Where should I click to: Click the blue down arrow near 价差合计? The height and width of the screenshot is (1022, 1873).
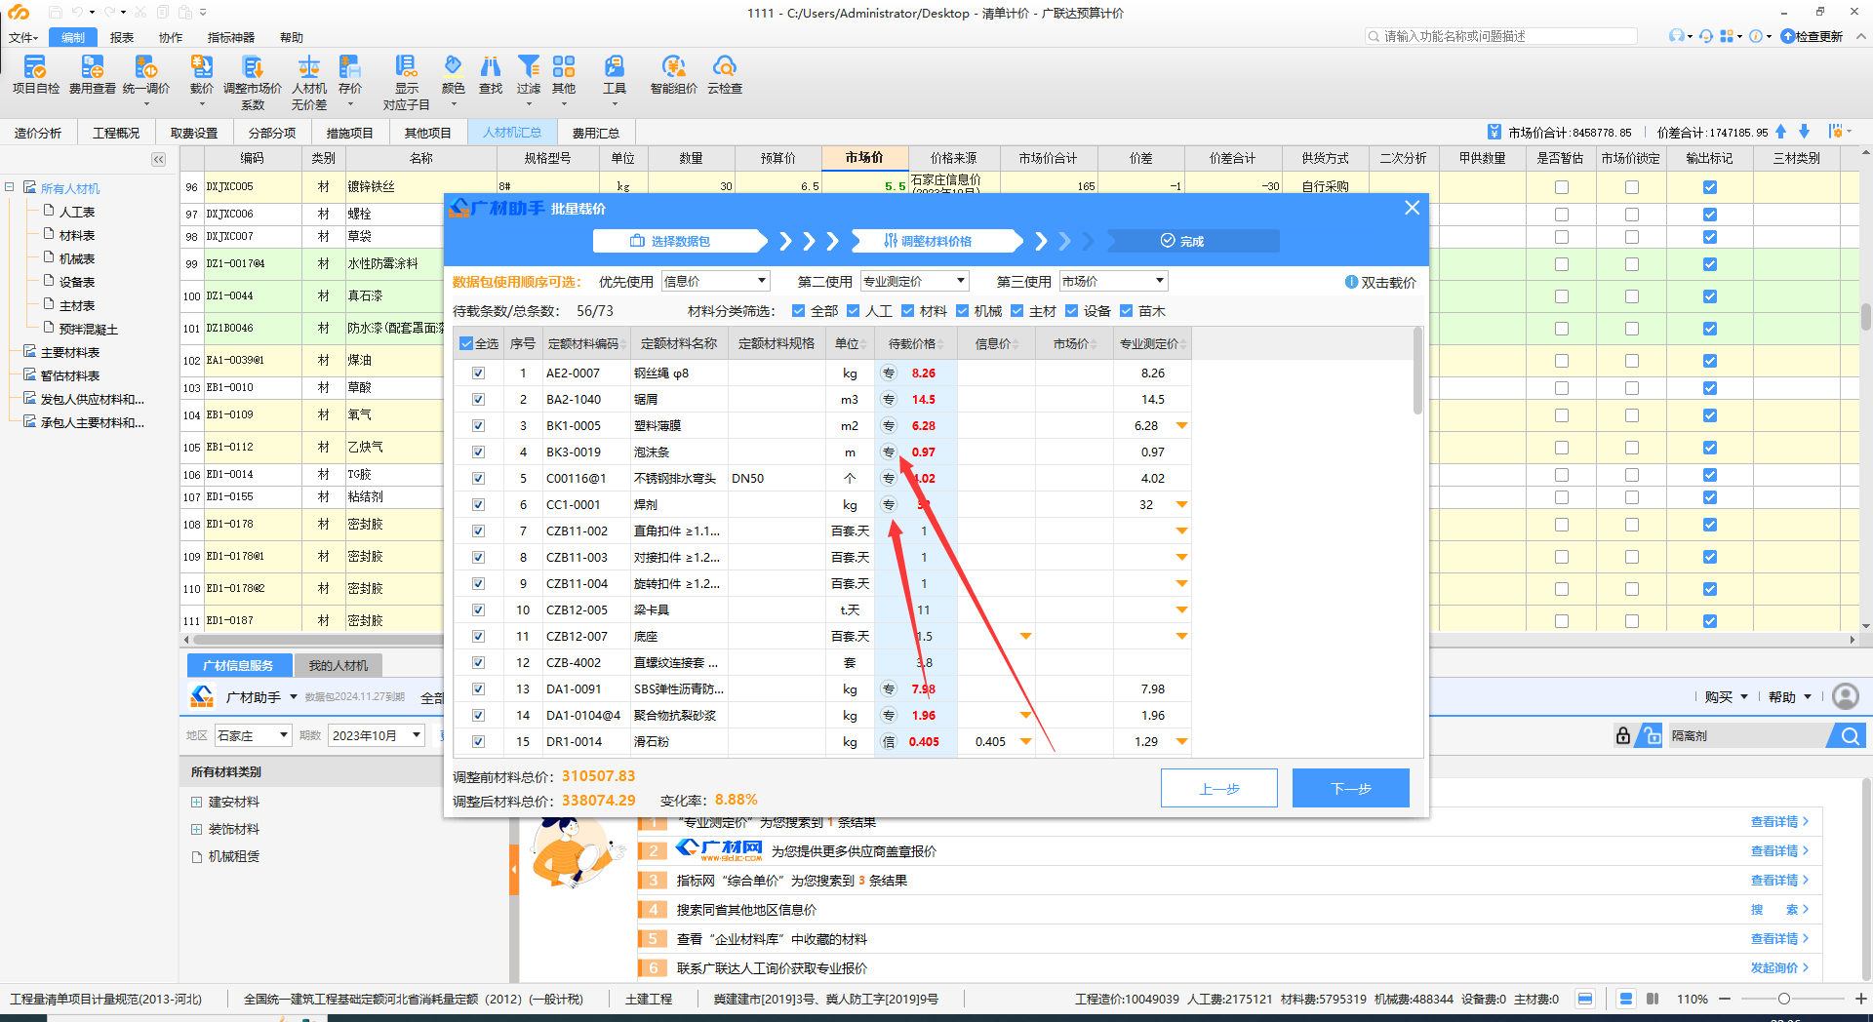pos(1805,132)
